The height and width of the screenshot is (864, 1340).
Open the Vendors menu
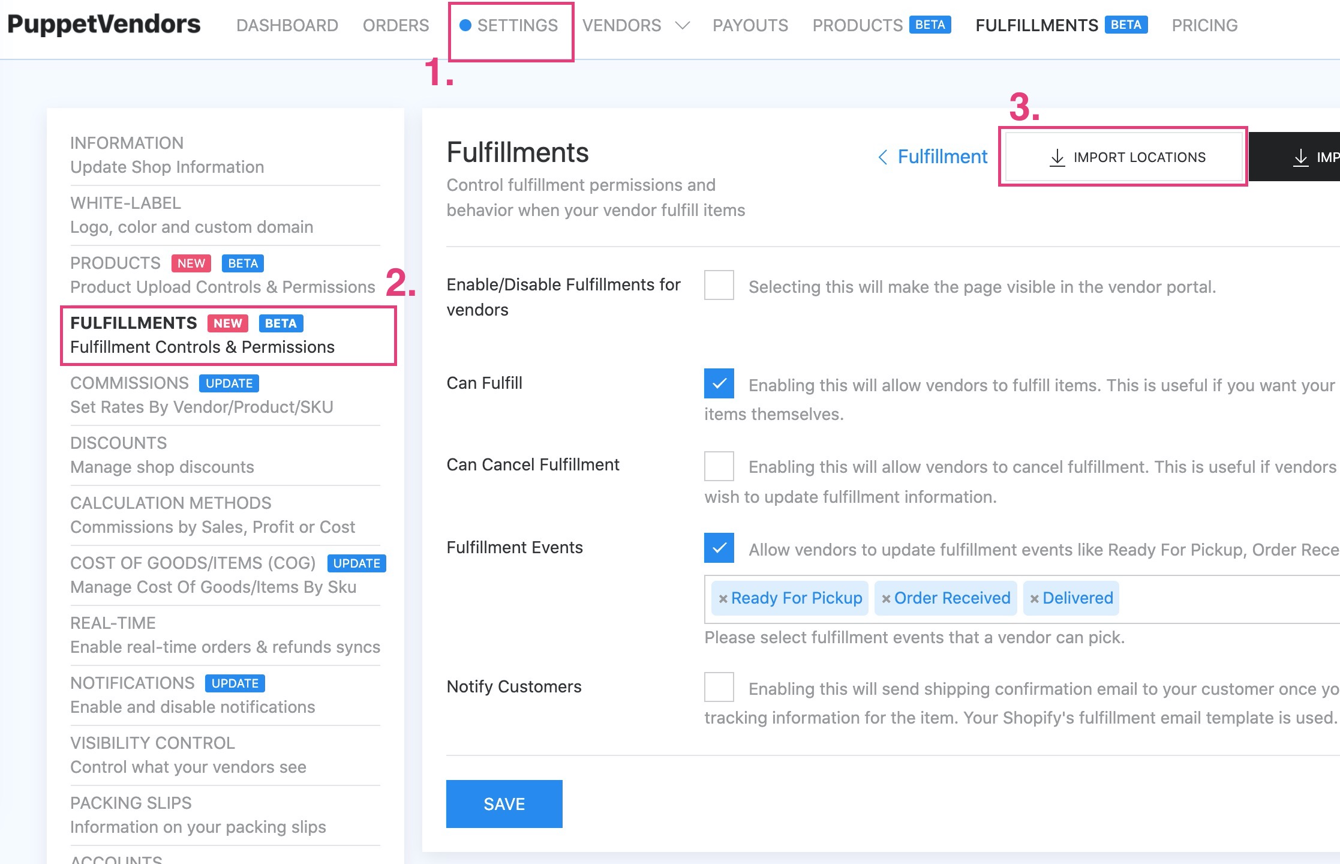coord(621,25)
